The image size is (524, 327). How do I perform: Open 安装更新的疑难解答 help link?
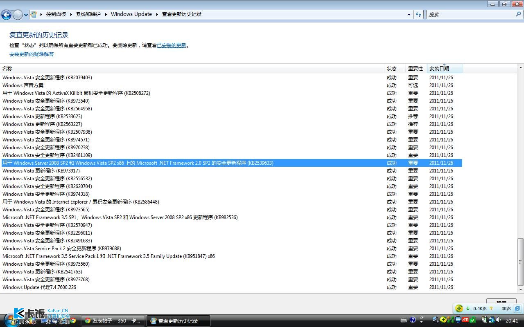(x=32, y=54)
